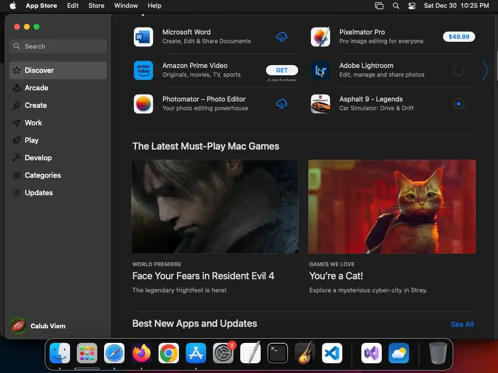Image resolution: width=498 pixels, height=373 pixels.
Task: Click See All for Best New Apps
Action: coord(462,324)
